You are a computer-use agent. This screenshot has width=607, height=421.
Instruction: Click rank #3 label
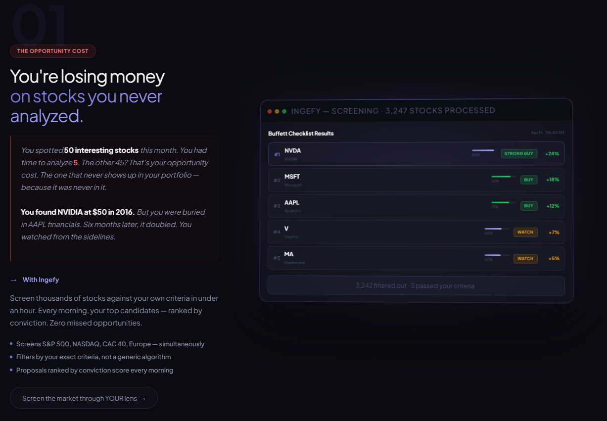coord(277,206)
